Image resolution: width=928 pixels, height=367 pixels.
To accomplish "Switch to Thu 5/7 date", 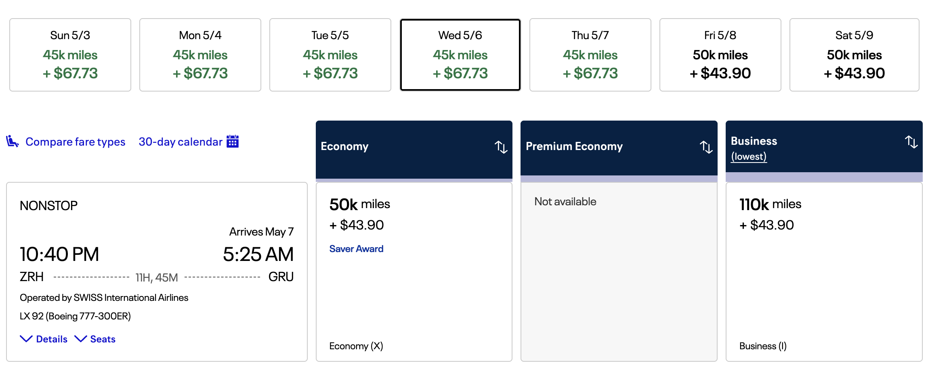I will (590, 55).
